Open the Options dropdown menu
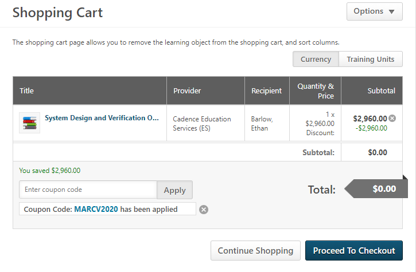This screenshot has width=416, height=272. click(x=374, y=11)
